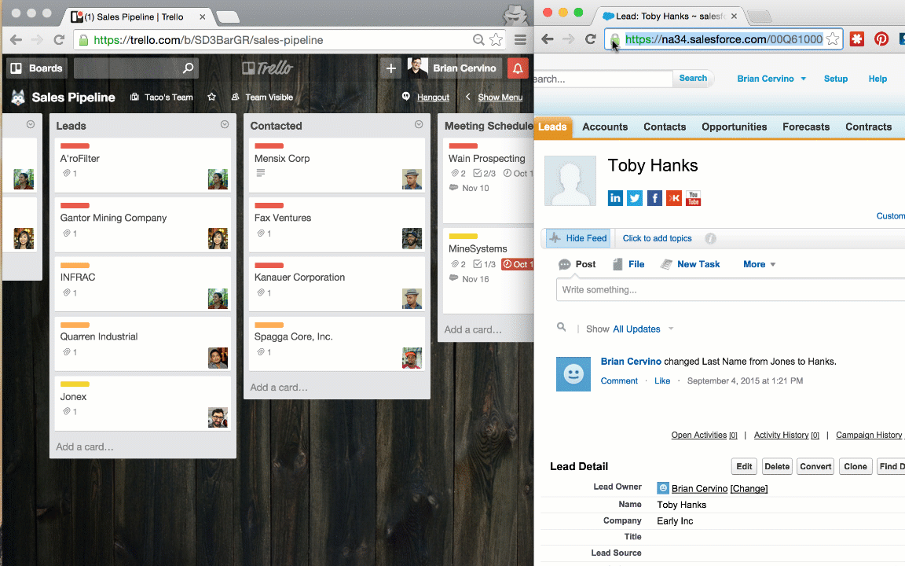Click the Convert lead button
905x566 pixels.
(x=815, y=467)
